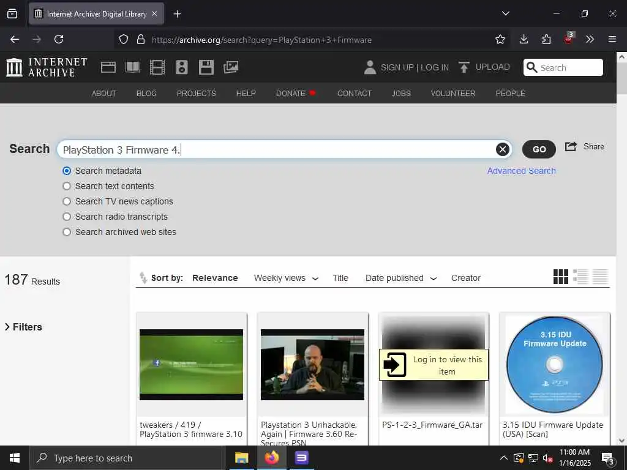Open the Video film strip icon
Image resolution: width=627 pixels, height=470 pixels.
(157, 67)
